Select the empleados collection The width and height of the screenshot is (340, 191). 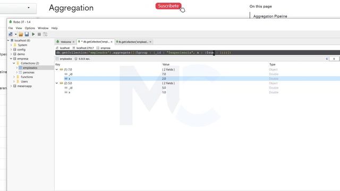pos(30,68)
